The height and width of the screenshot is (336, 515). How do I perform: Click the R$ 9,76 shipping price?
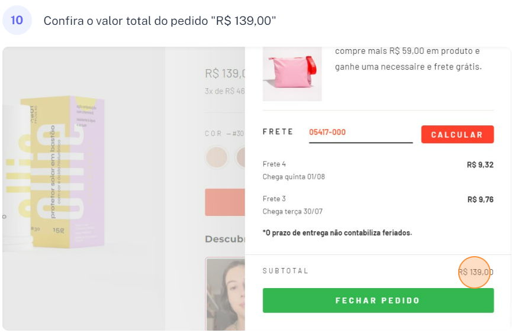tap(480, 200)
